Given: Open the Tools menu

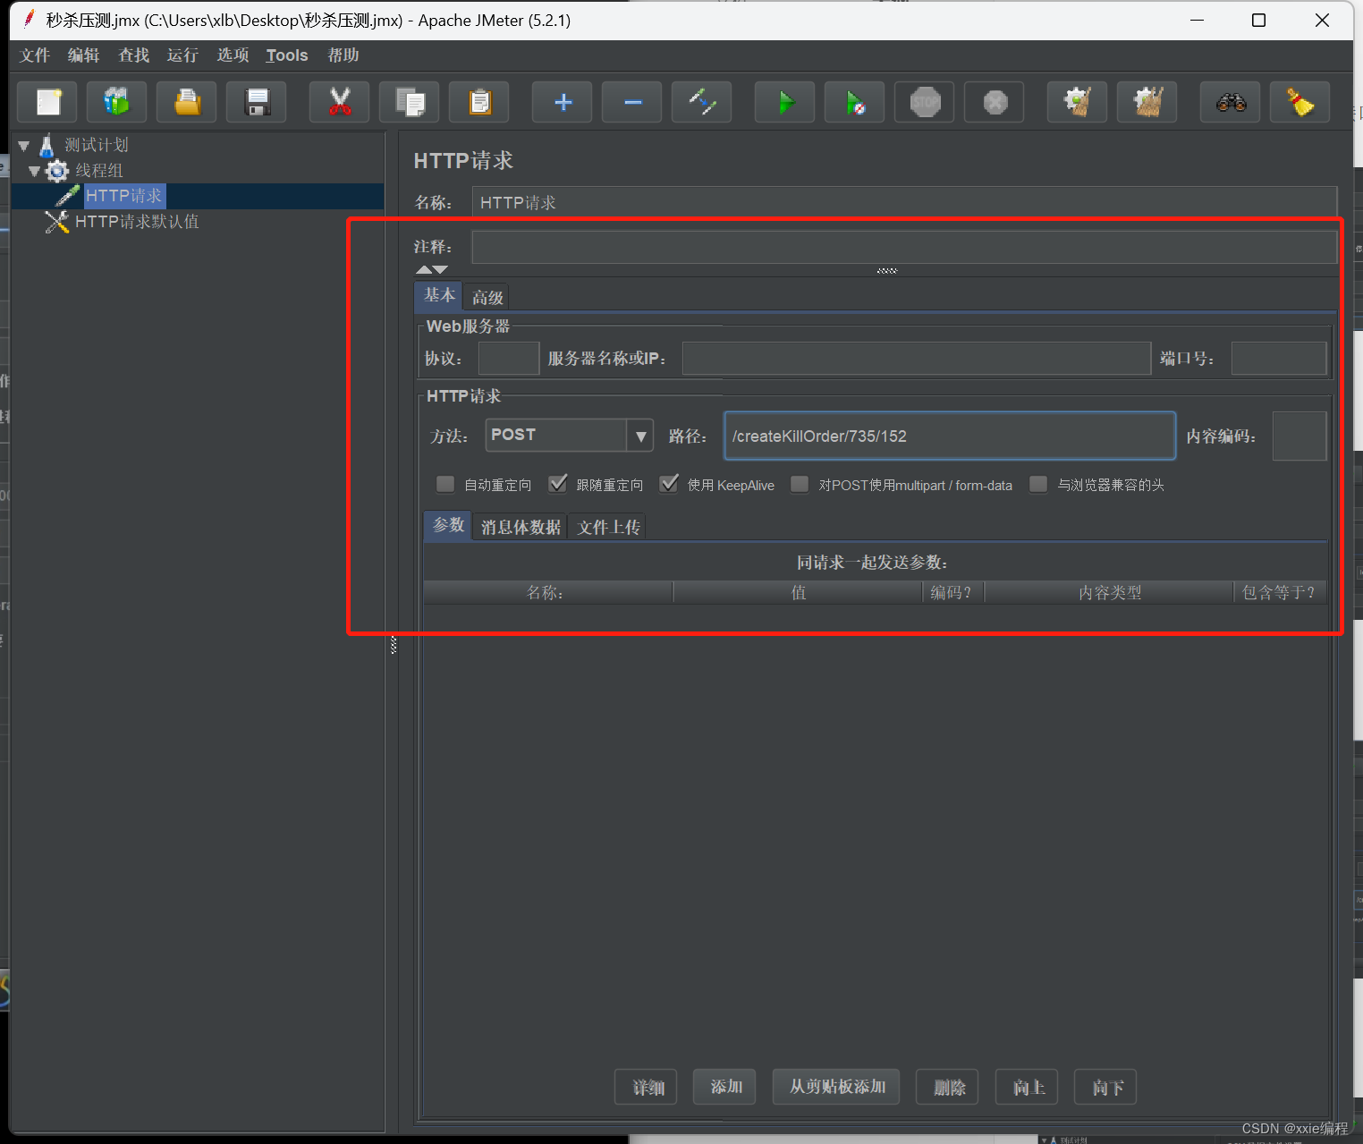Looking at the screenshot, I should (287, 55).
